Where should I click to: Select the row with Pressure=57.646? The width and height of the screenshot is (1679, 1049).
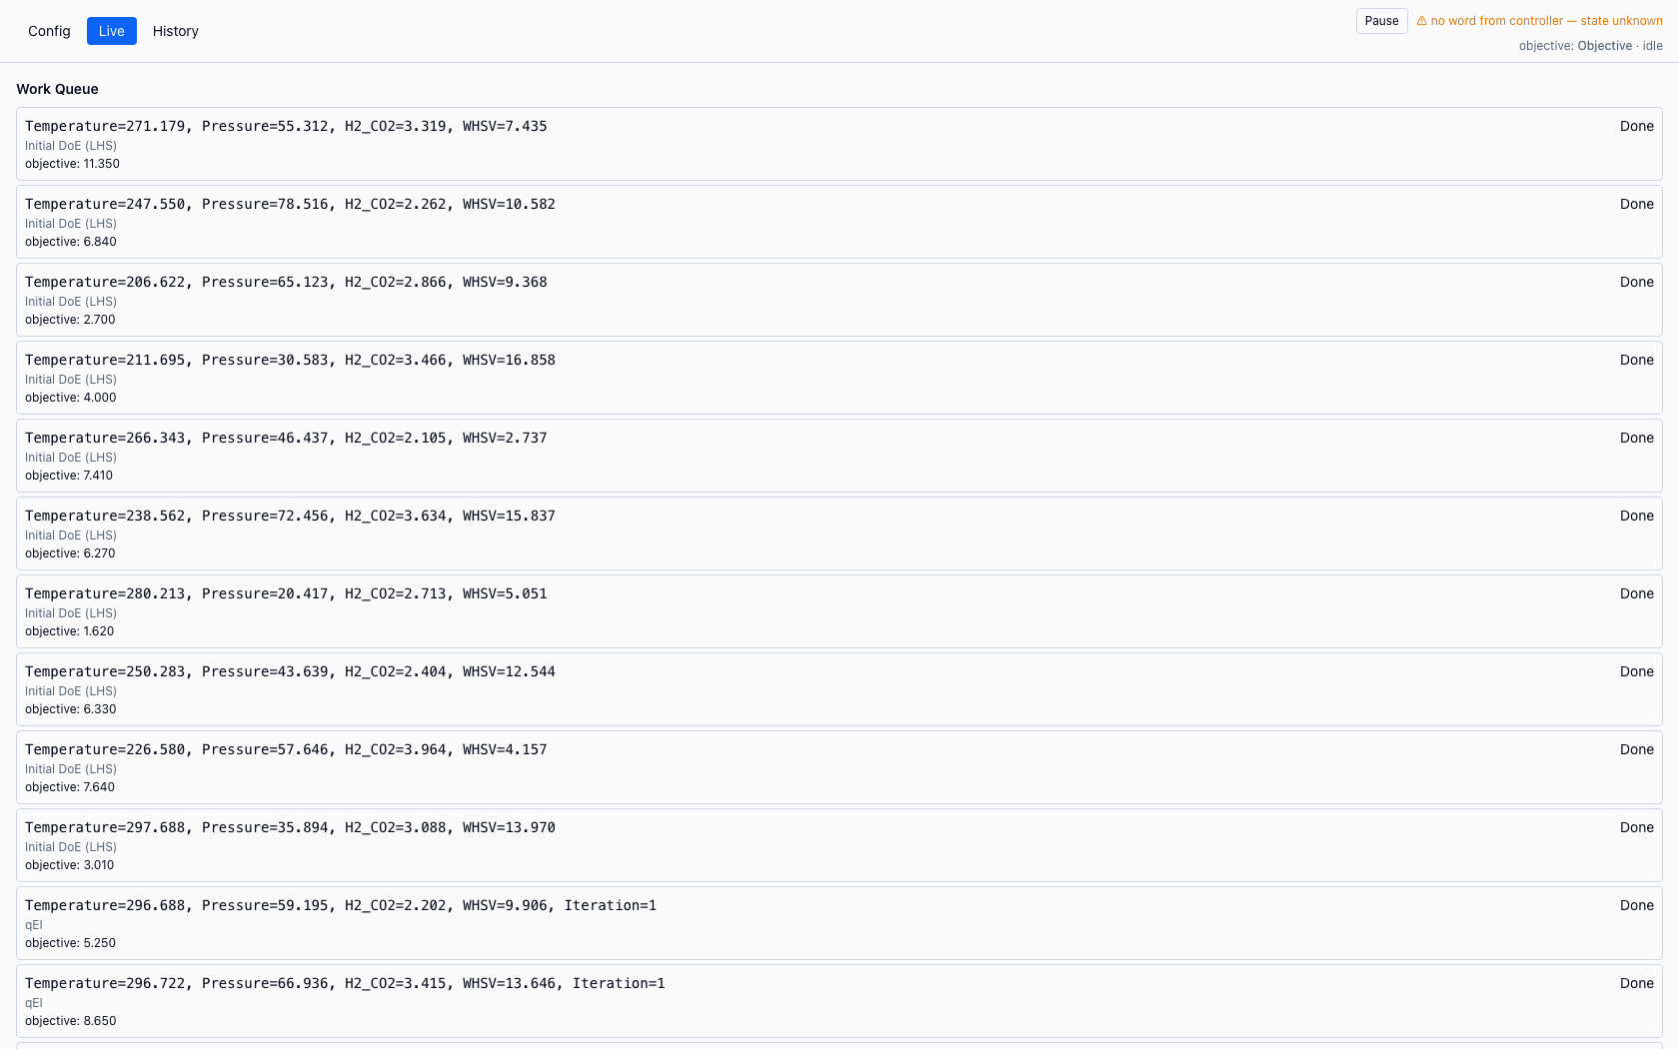click(839, 767)
